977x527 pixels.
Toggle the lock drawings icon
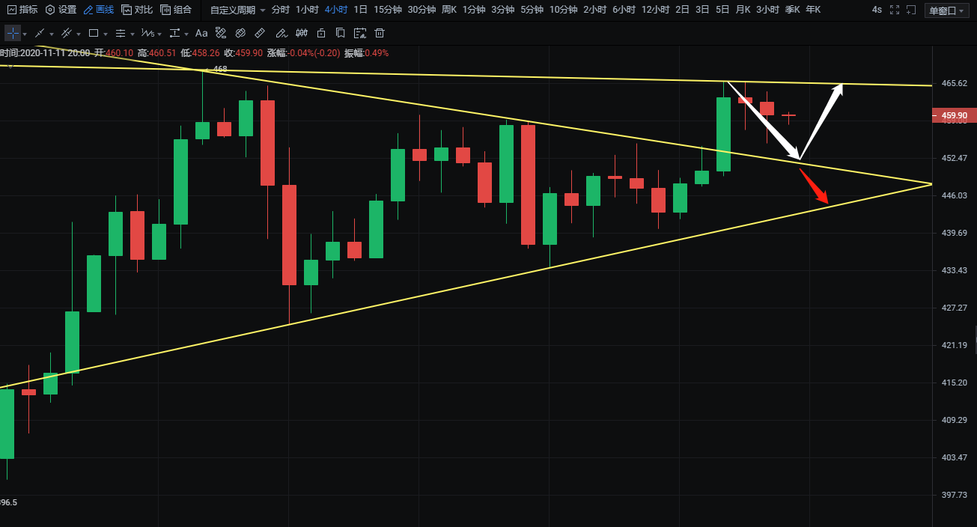tap(321, 34)
